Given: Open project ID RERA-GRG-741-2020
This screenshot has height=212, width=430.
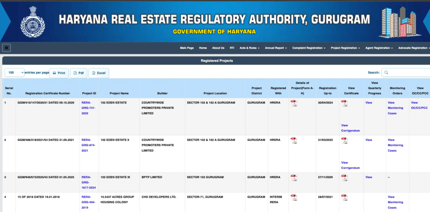Looking at the screenshot, I should (89, 108).
